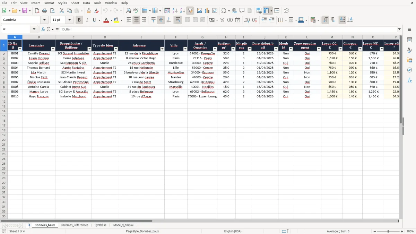The height and width of the screenshot is (234, 416).
Task: Click the Print icon
Action: tap(45, 11)
